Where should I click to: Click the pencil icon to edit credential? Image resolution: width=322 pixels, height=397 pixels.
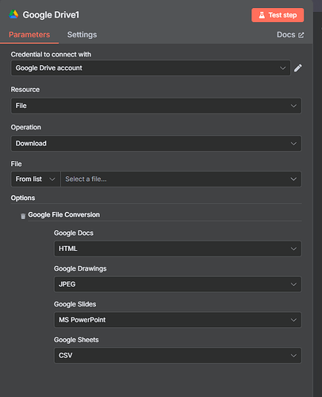298,68
